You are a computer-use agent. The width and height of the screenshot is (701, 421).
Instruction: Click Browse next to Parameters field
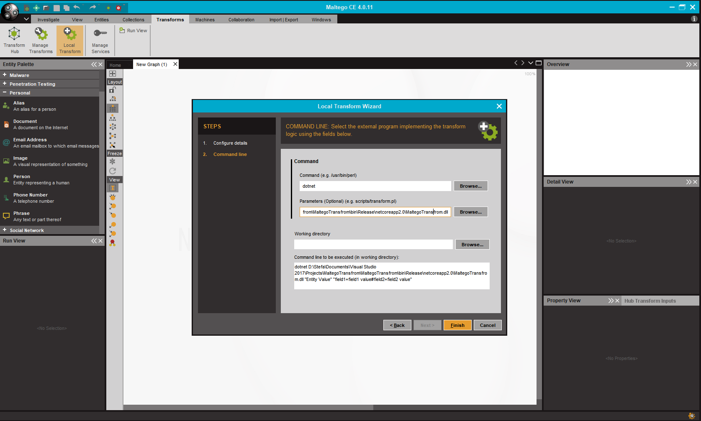470,212
